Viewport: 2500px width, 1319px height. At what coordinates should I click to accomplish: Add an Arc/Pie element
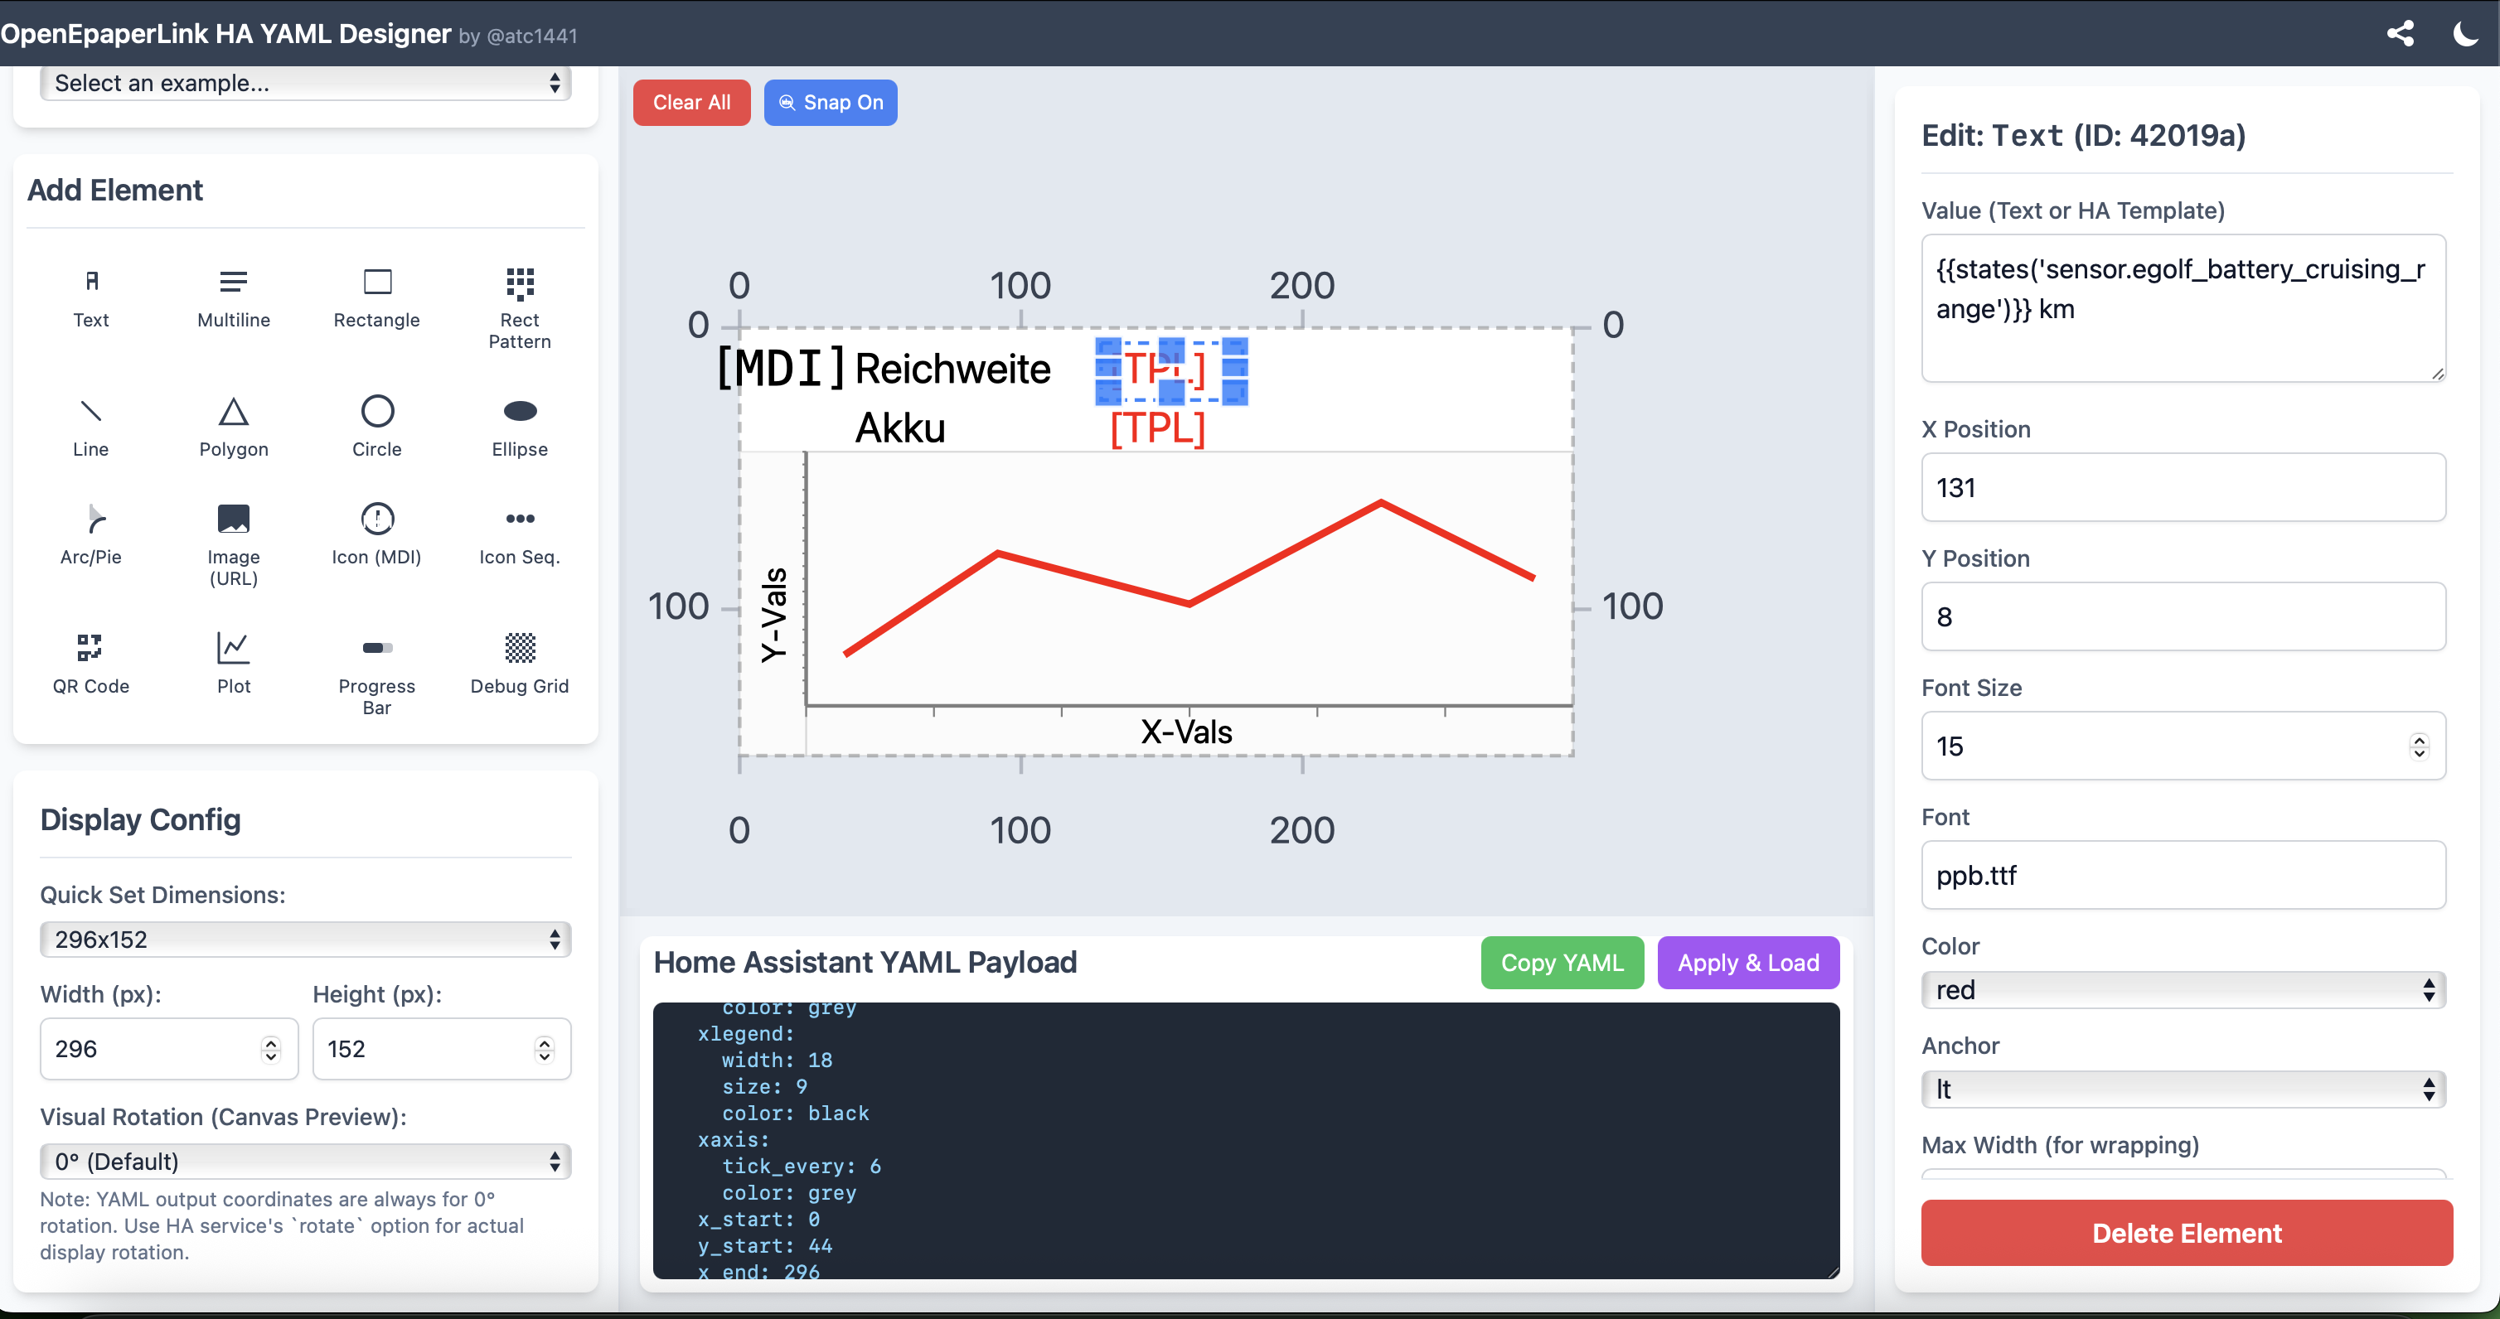point(90,533)
